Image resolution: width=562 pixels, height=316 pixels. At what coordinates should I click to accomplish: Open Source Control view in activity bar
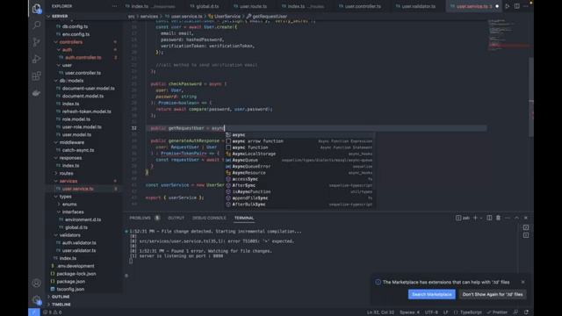(x=37, y=42)
